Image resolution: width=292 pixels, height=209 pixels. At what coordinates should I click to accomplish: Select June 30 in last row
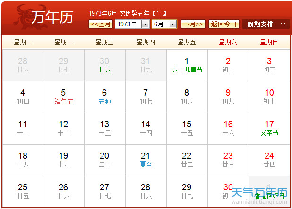228,192
